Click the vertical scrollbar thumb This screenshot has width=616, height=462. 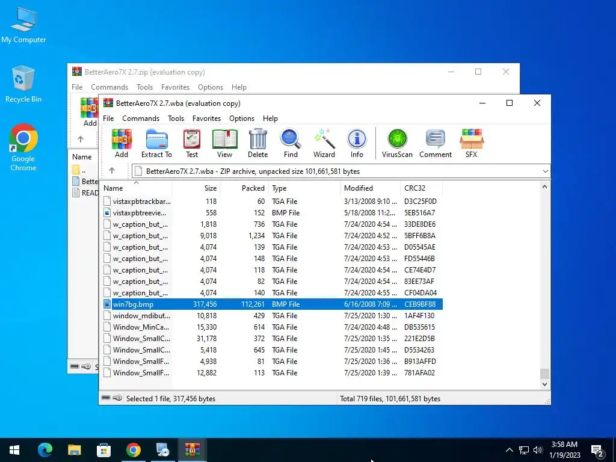tap(544, 373)
